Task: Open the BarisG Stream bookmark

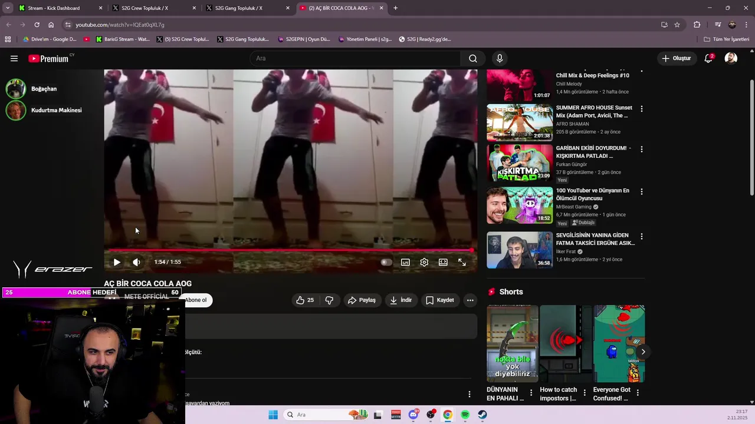Action: 123,39
